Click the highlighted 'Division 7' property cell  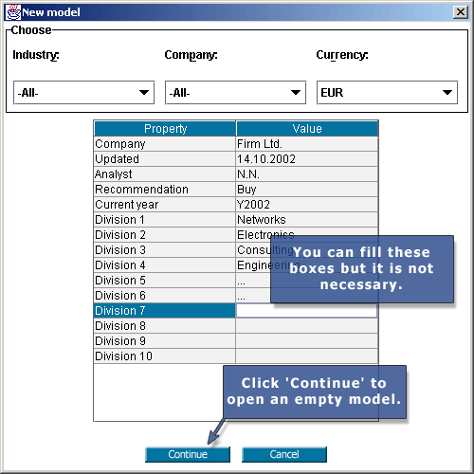point(165,311)
